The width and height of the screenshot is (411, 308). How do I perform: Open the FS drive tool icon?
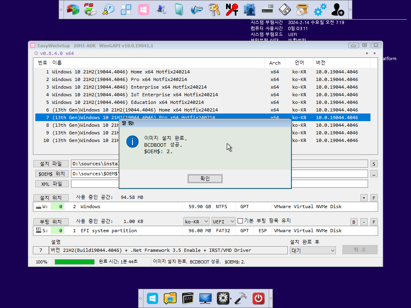90,10
